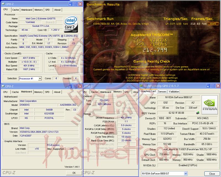Screen dimensions: 221x177
Task: Click the NVIDIA logo in GPU-Z
Action: point(210,105)
